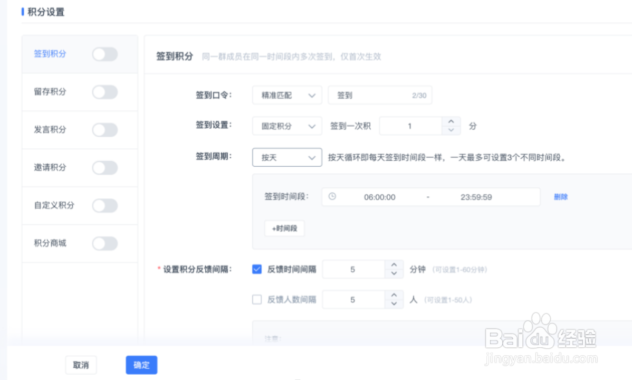Enable the 留存积分 toggle
Viewport: 632px width, 380px height.
click(104, 91)
